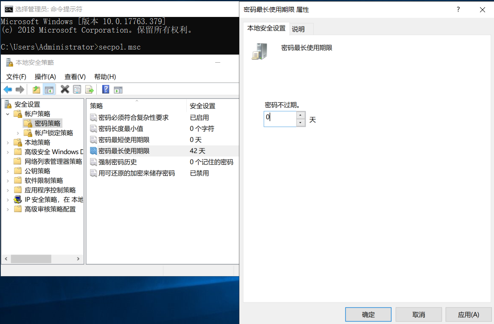Click the 已禁用 setting value
494x324 pixels.
tap(199, 173)
